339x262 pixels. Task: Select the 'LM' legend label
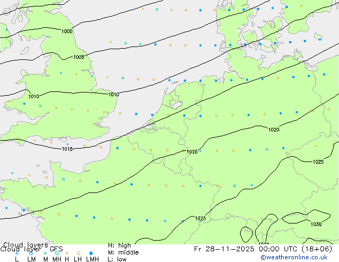click(32, 259)
